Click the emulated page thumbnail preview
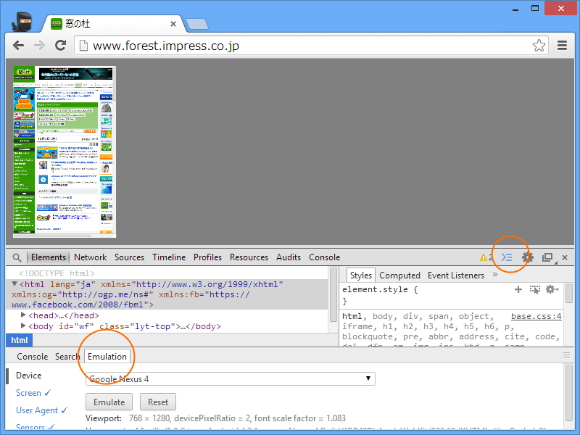 pyautogui.click(x=65, y=152)
